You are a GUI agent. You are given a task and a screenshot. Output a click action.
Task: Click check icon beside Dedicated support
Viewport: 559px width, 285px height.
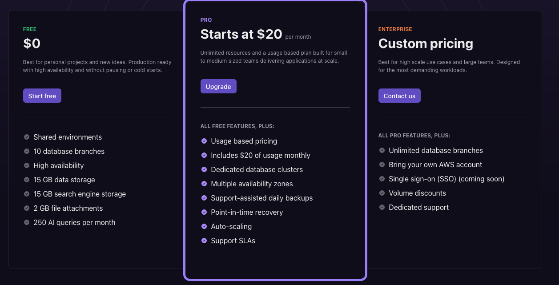382,207
